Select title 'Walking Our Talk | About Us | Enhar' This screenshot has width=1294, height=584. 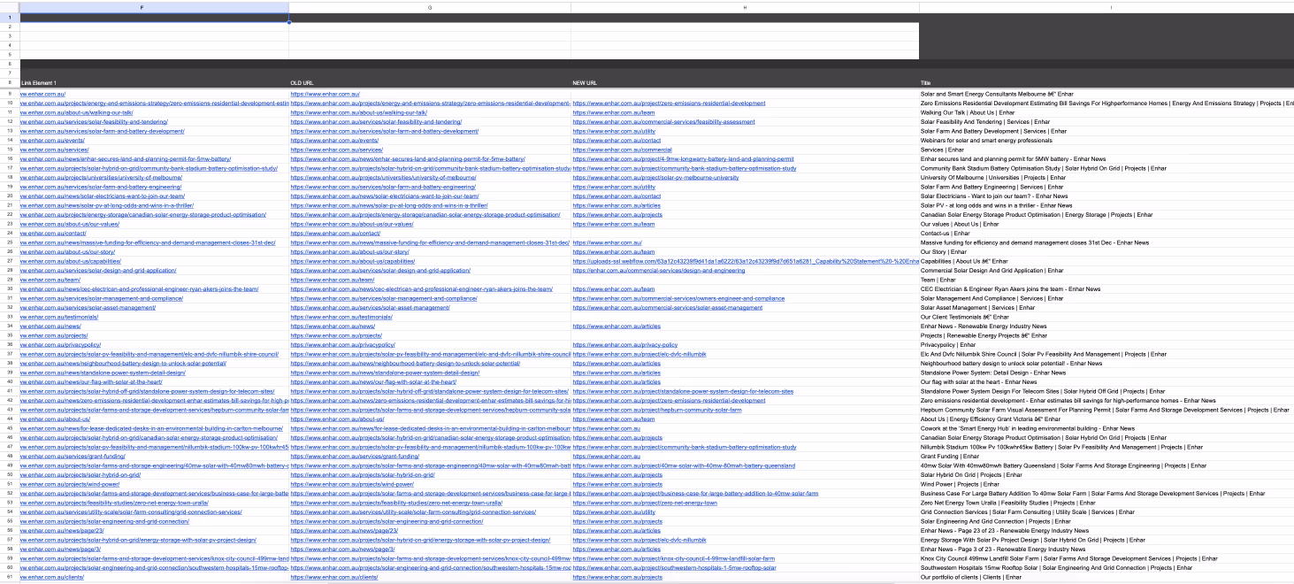tap(968, 112)
